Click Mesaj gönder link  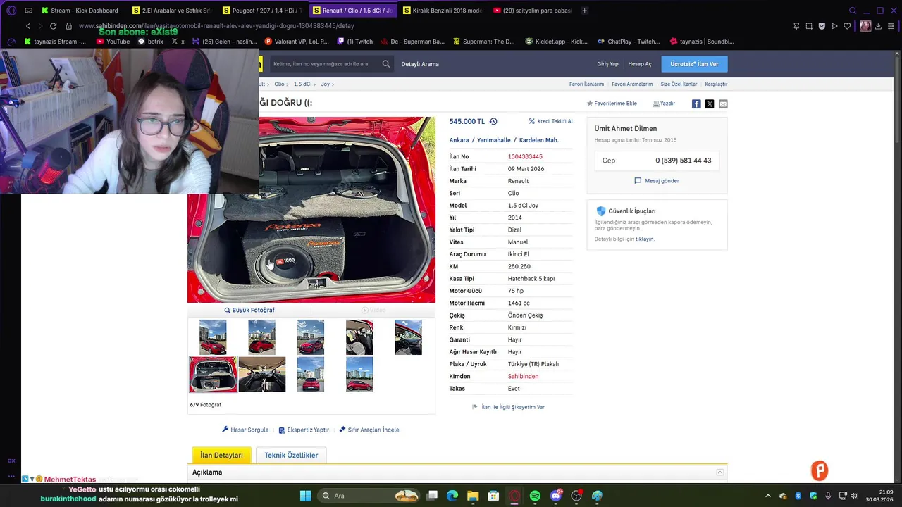coord(657,181)
